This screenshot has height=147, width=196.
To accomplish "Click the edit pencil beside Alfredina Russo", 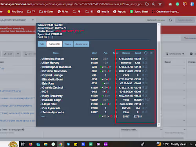I will pyautogui.click(x=41, y=59).
